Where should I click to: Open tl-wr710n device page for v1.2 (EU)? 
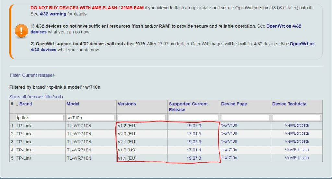pos(229,125)
